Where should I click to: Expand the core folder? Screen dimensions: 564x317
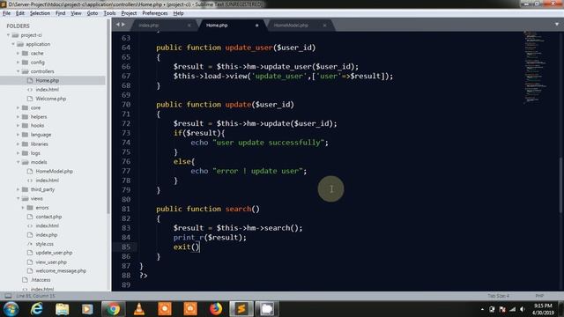[x=18, y=107]
